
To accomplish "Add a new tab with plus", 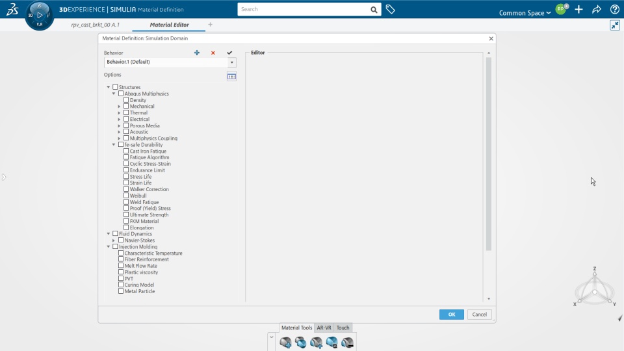I will click(210, 25).
